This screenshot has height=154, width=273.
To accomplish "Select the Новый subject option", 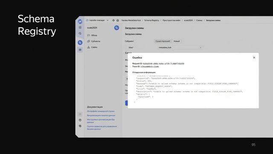I will (x=177, y=41).
